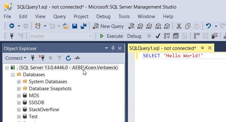Display Estimated Execution Plan icon

tap(167, 36)
